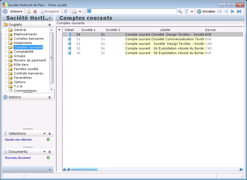Click the funnel filter icon in the toolbar
The image size is (247, 180).
point(186,11)
